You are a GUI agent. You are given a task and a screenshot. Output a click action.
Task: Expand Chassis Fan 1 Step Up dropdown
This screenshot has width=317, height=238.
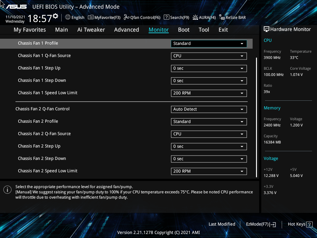click(x=209, y=68)
